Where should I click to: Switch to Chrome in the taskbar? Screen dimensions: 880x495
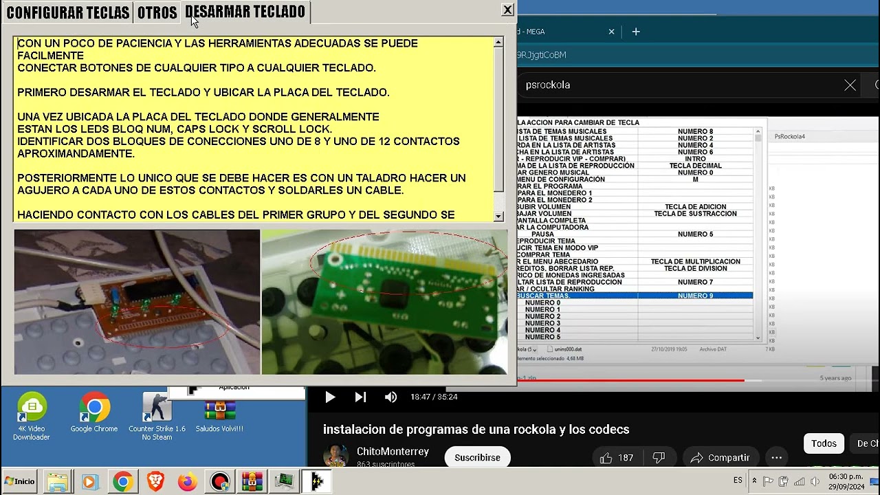click(x=123, y=482)
